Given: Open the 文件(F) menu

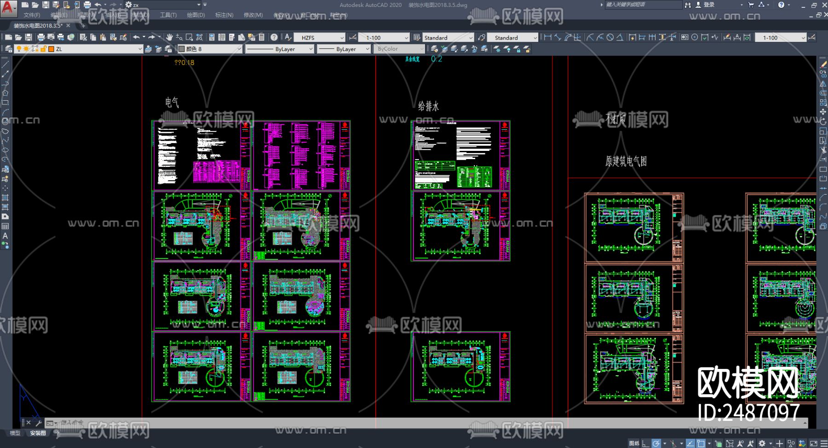Looking at the screenshot, I should point(32,15).
